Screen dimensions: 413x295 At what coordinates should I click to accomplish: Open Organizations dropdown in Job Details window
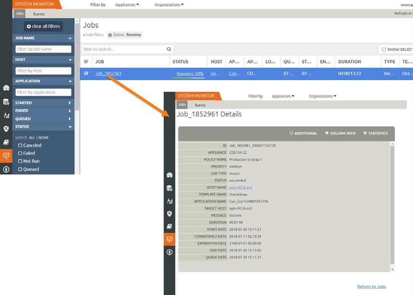[x=322, y=97]
